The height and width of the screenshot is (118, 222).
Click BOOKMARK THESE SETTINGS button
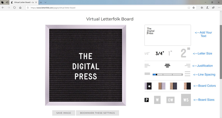coord(97,113)
